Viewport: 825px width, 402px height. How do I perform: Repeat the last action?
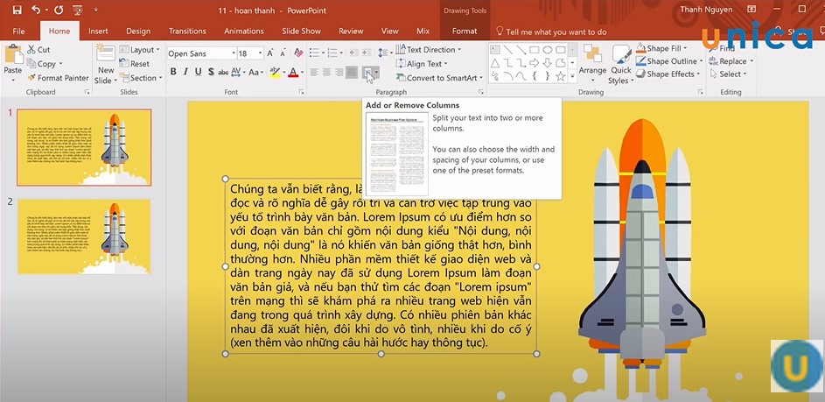point(59,10)
